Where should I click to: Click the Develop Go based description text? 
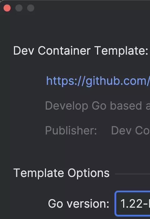(x=97, y=106)
